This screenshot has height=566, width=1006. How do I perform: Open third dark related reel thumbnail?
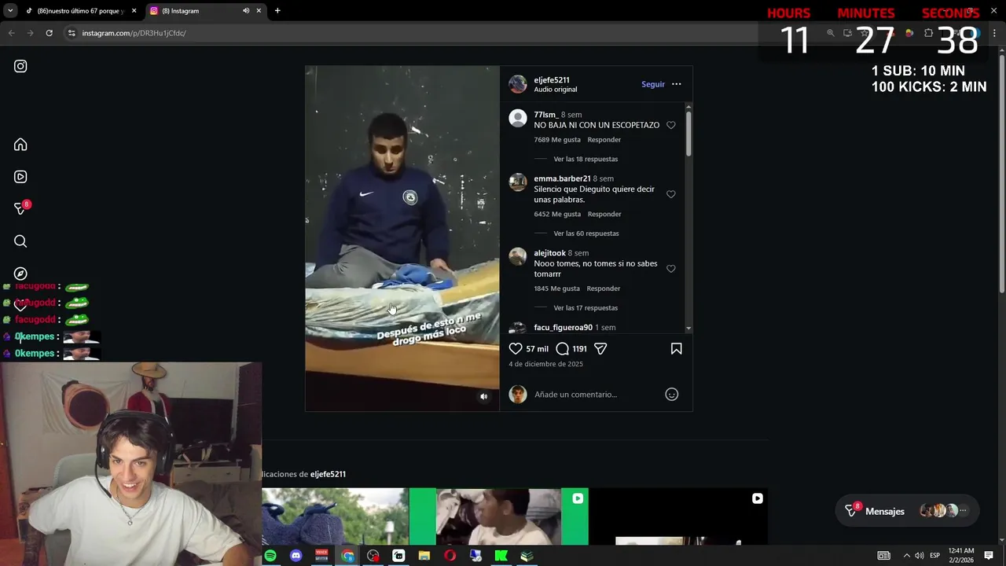coord(678,516)
